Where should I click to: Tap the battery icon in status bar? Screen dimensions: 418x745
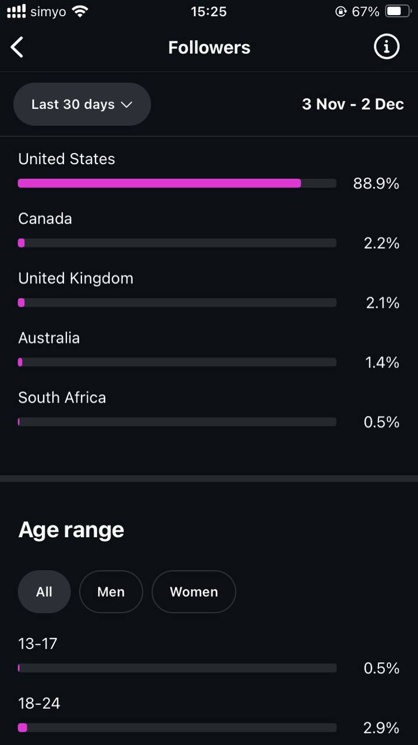click(398, 11)
